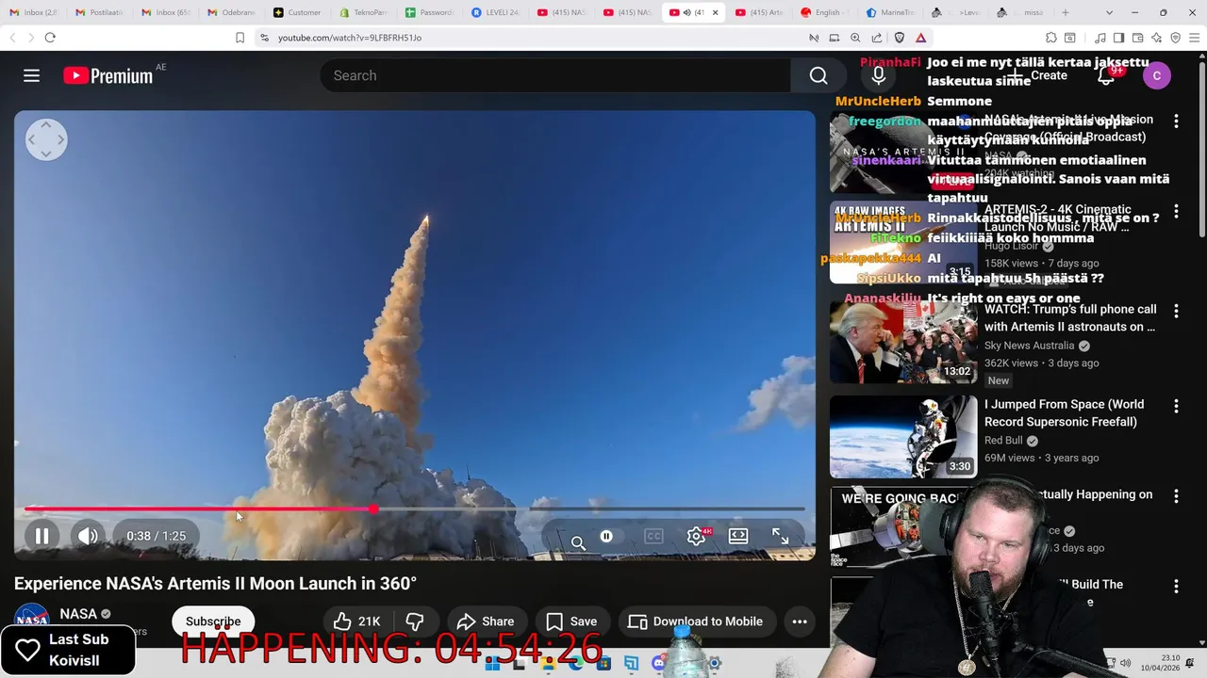Subscribe to the NASA channel
Screen dimensions: 1207x678
(213, 621)
